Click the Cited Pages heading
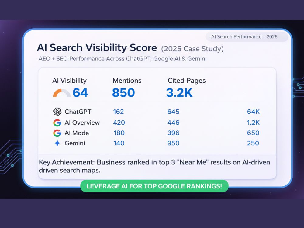The height and width of the screenshot is (228, 304). (x=187, y=81)
